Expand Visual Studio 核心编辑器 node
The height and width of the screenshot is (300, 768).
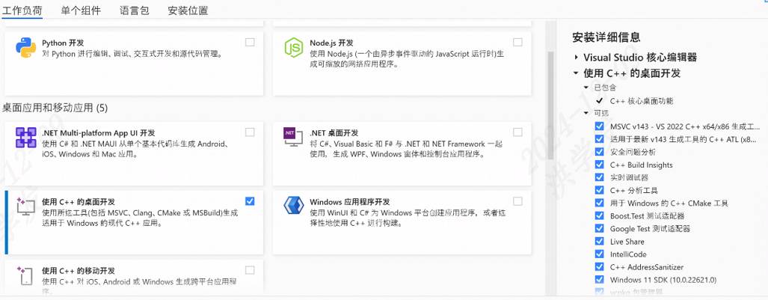coord(576,58)
